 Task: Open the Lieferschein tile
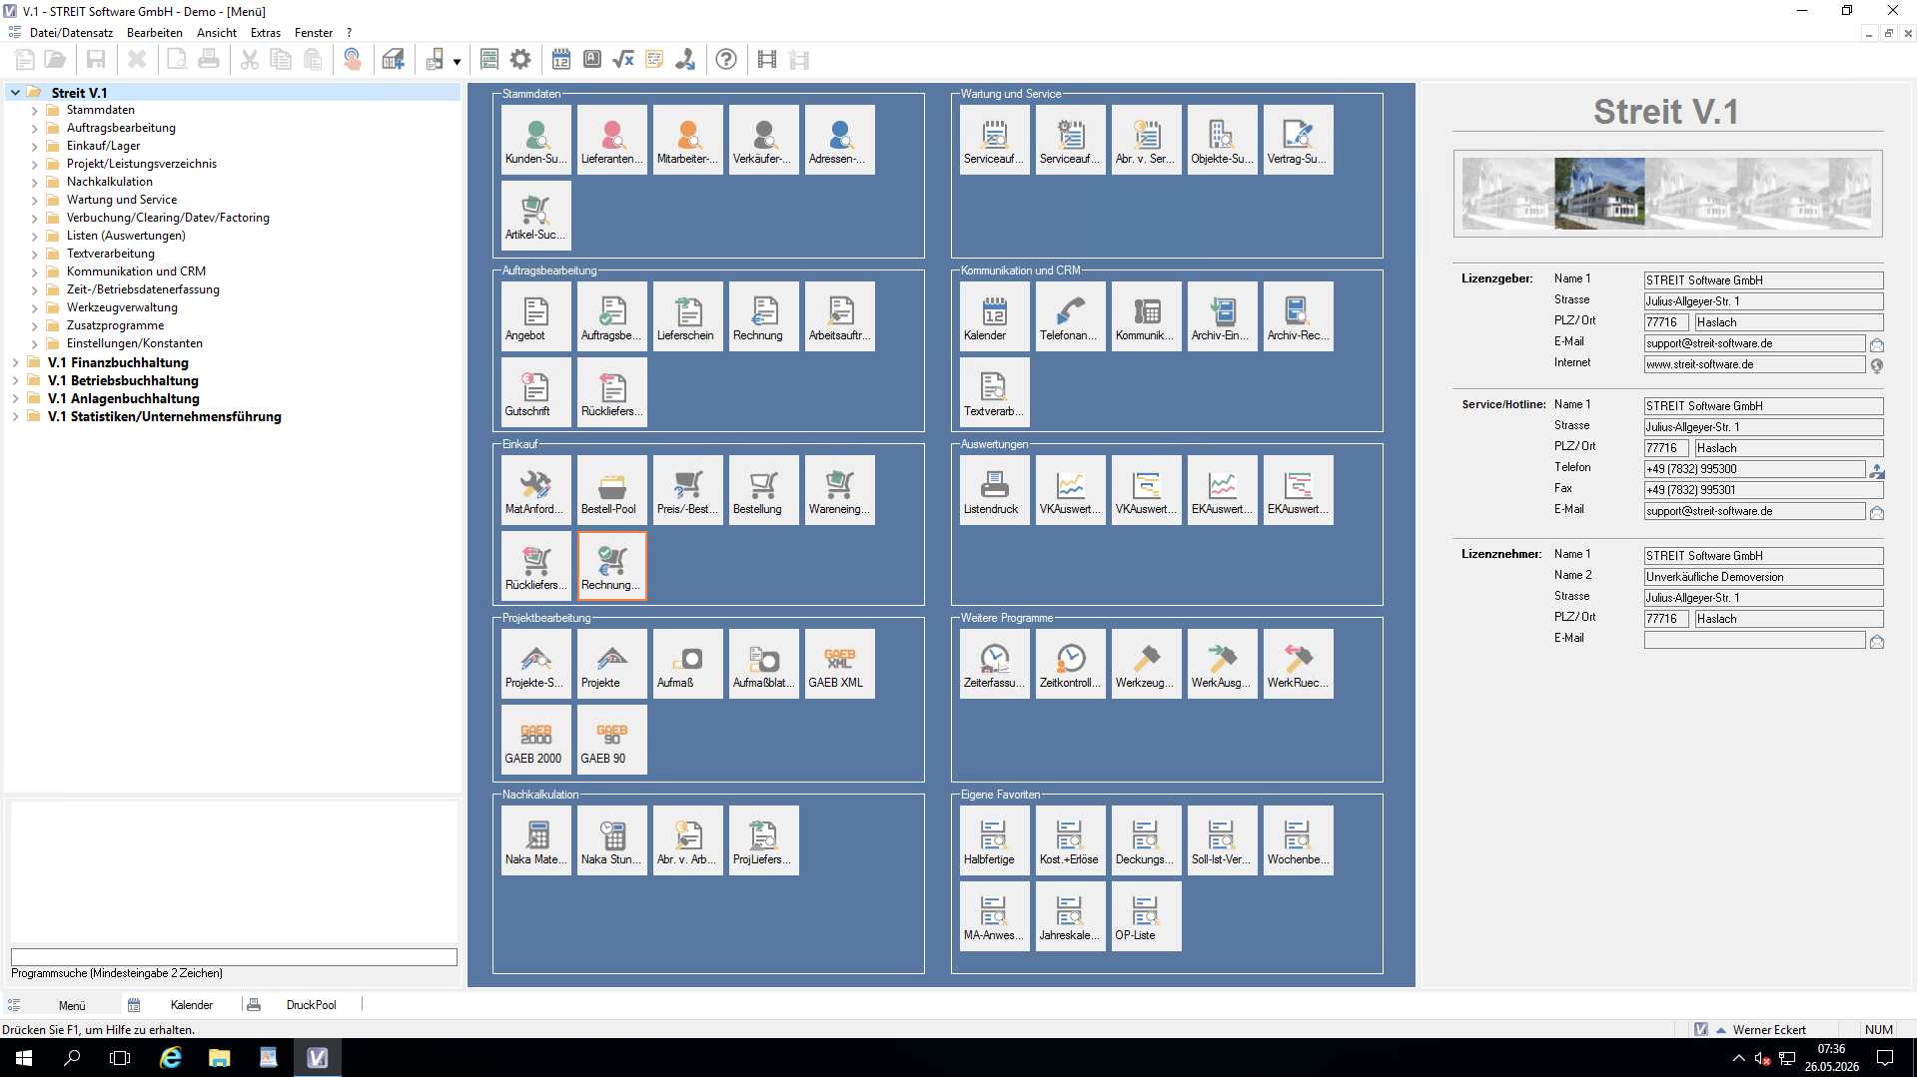(688, 316)
